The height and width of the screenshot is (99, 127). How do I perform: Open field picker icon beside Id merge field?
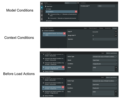(x=116, y=36)
